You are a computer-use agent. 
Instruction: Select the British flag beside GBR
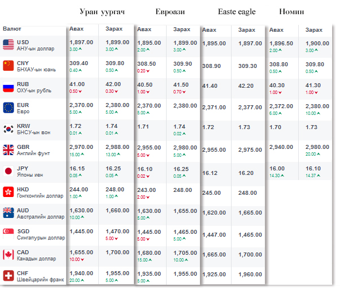(x=8, y=149)
